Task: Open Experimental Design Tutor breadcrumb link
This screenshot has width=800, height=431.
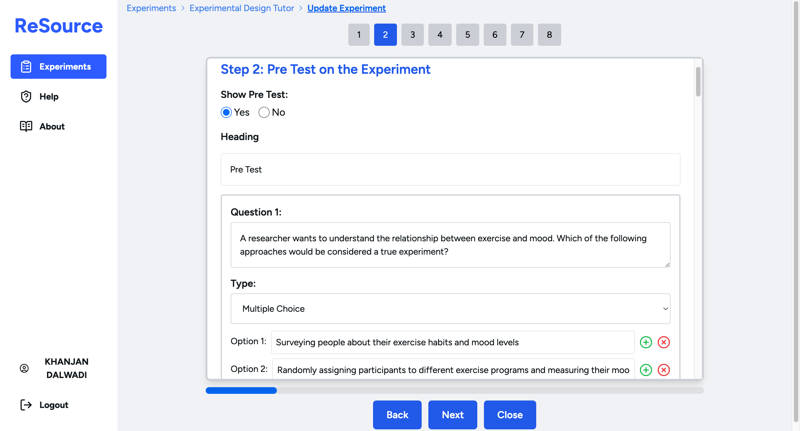Action: pyautogui.click(x=242, y=8)
